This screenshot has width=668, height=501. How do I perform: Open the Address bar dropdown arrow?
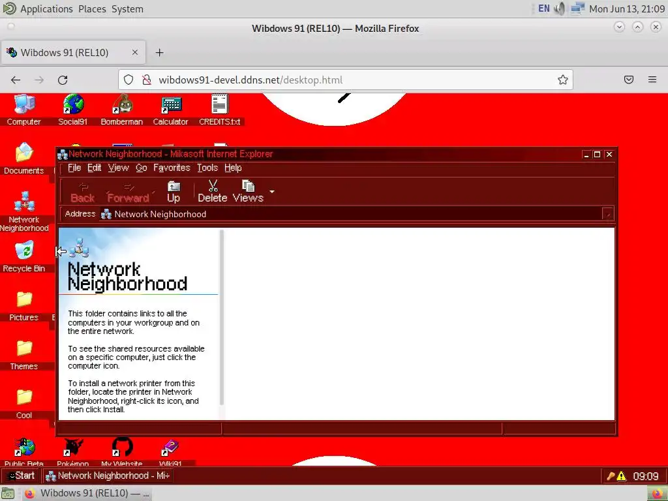tap(608, 214)
